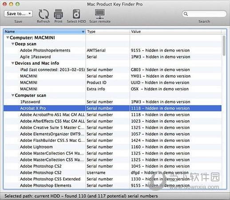The width and height of the screenshot is (230, 200).
Task: Click the value starting with GB03
Action: (x=160, y=70)
